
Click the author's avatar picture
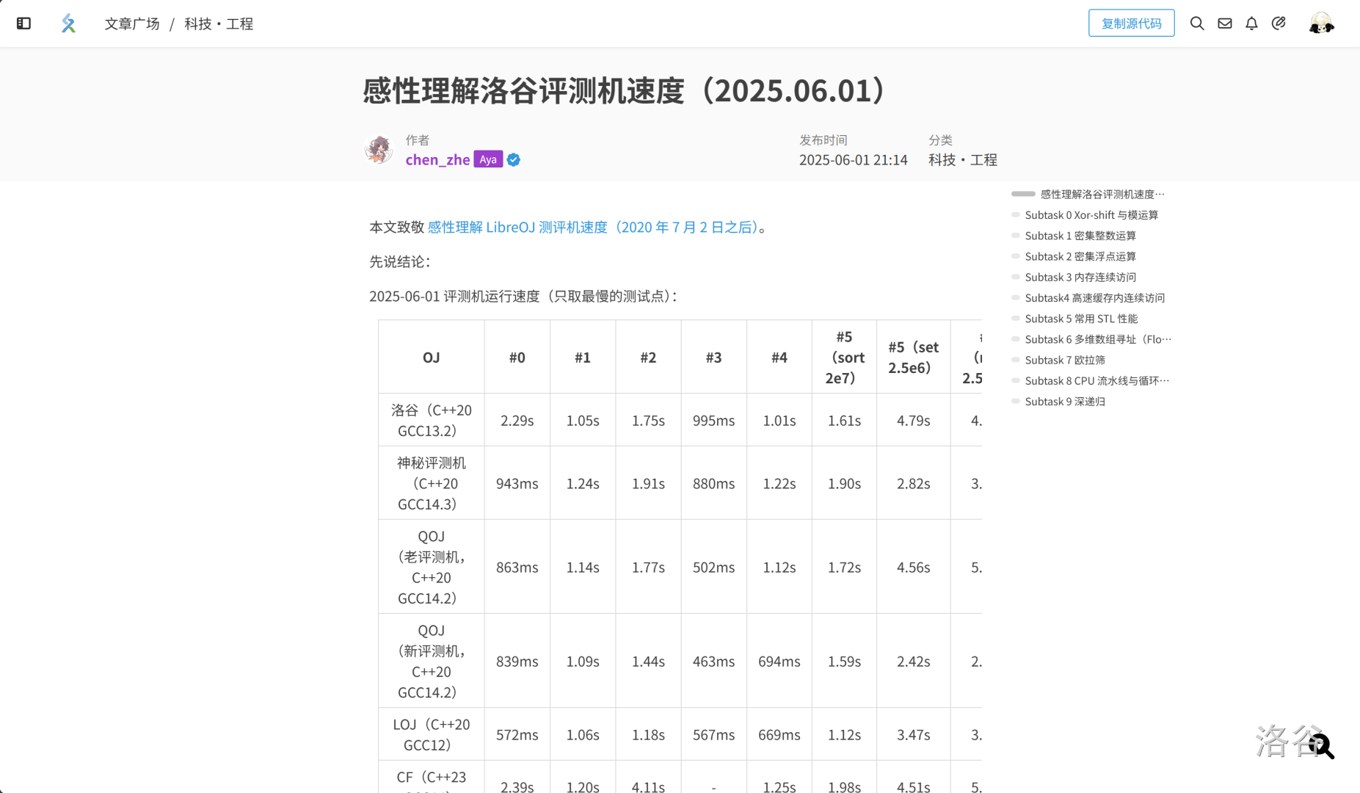click(x=379, y=150)
